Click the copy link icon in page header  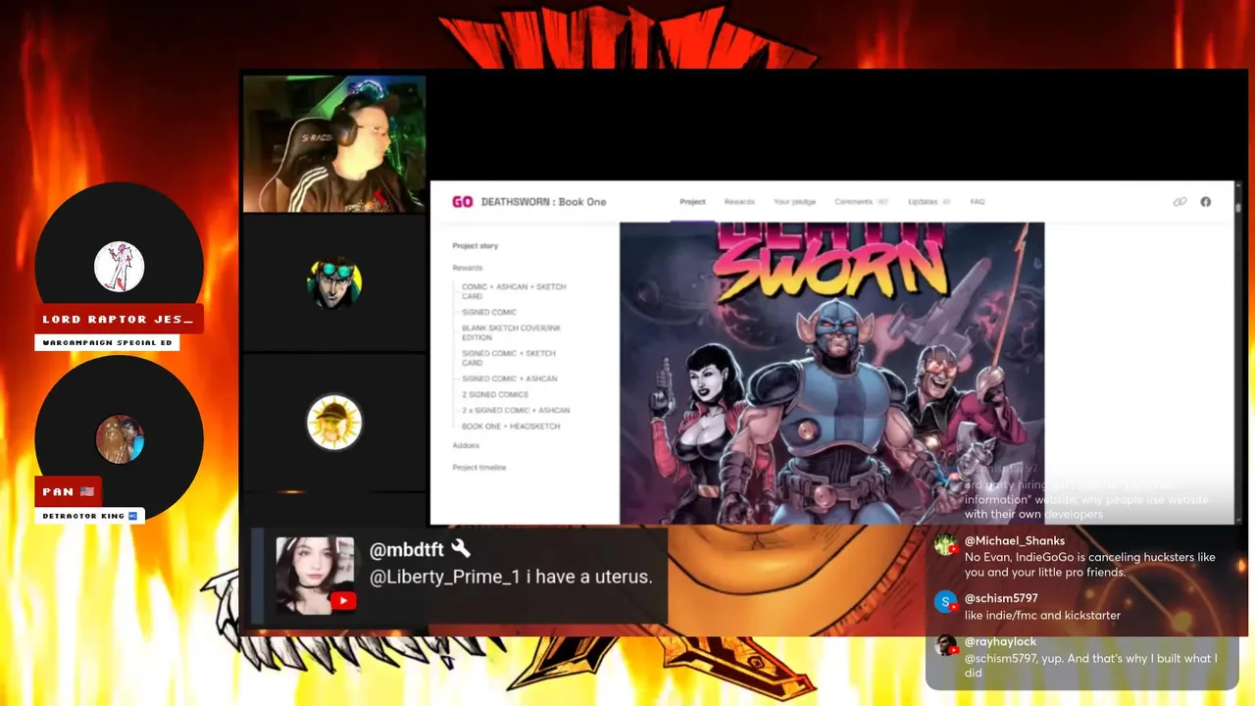point(1180,202)
